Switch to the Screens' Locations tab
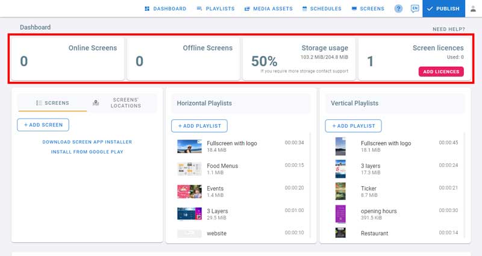The height and width of the screenshot is (256, 482). tap(120, 103)
